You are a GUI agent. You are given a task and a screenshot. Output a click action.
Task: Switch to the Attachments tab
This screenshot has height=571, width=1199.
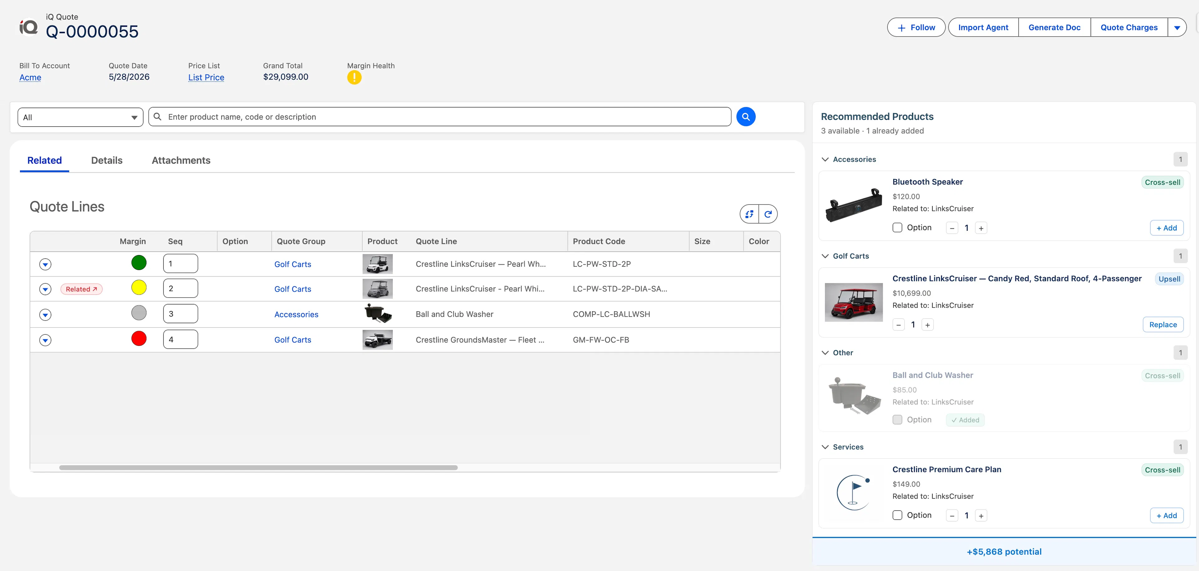click(x=181, y=160)
